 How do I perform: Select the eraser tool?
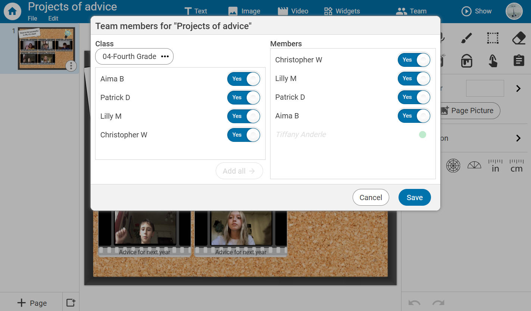pos(519,38)
